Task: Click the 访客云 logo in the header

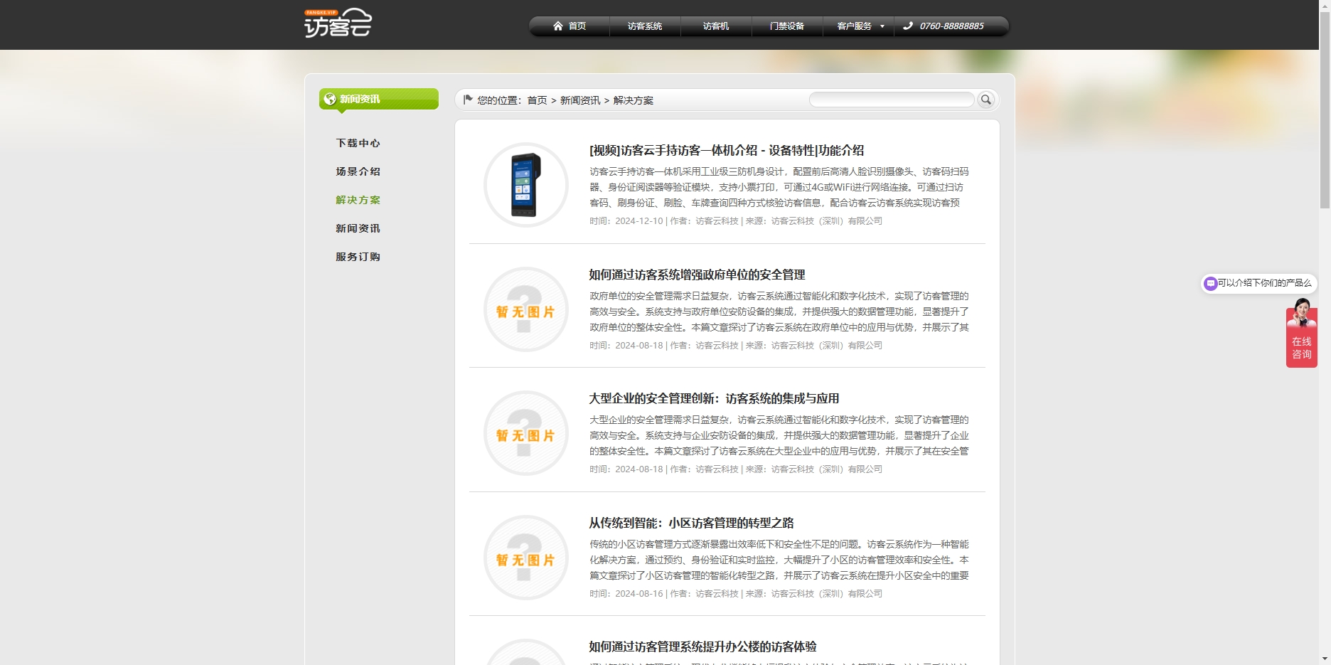Action: click(x=338, y=23)
